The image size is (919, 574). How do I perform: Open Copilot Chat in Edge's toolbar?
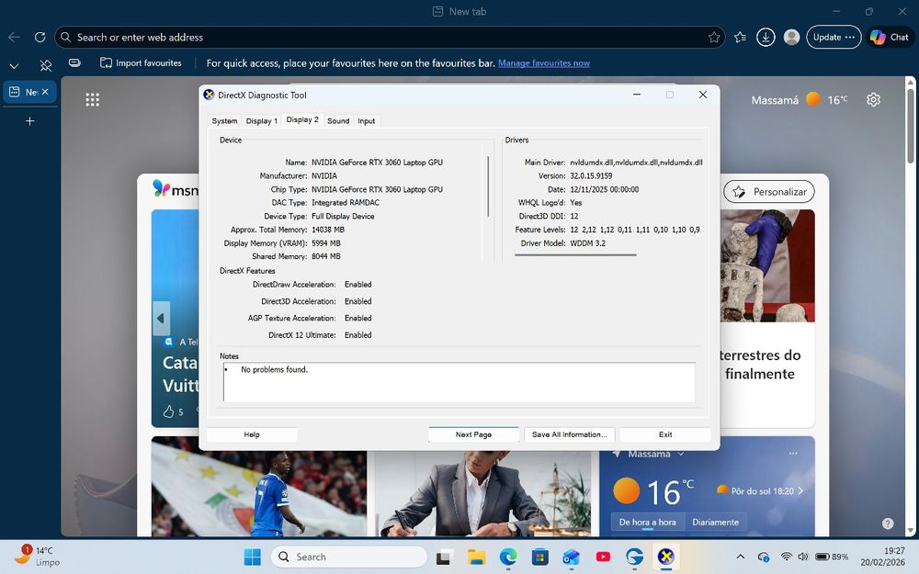tap(890, 37)
